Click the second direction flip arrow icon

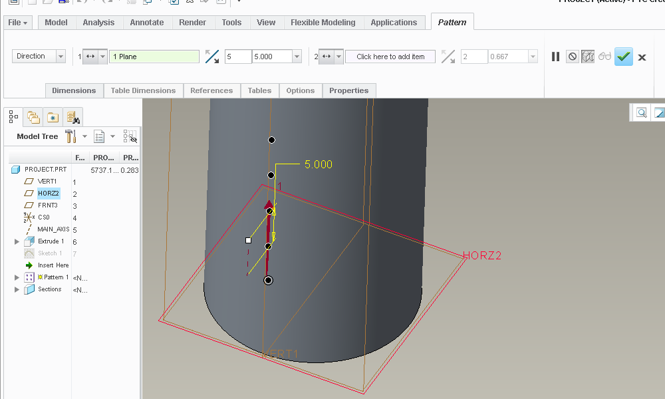(448, 57)
